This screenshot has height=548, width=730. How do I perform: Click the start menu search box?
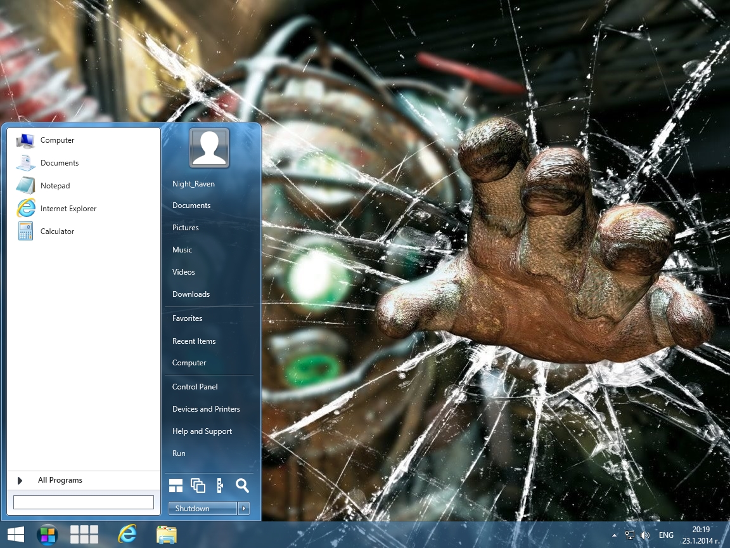[84, 502]
